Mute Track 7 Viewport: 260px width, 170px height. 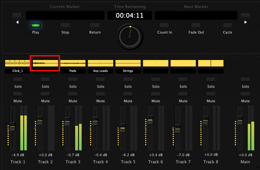click(x=183, y=94)
